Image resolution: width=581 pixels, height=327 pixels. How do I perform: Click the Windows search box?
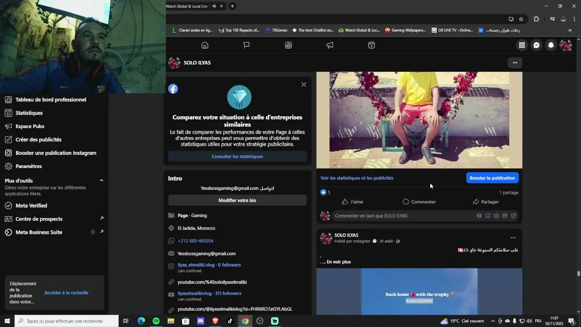(67, 321)
